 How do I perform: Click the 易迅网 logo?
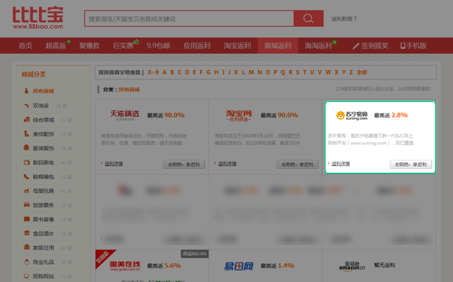[238, 266]
